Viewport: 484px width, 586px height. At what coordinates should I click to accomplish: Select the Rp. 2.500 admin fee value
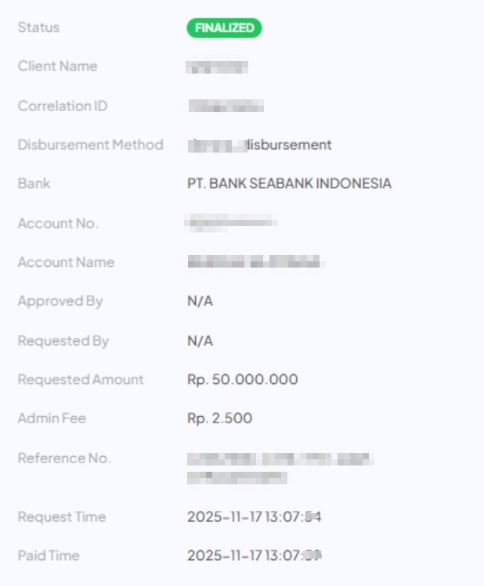coord(220,419)
